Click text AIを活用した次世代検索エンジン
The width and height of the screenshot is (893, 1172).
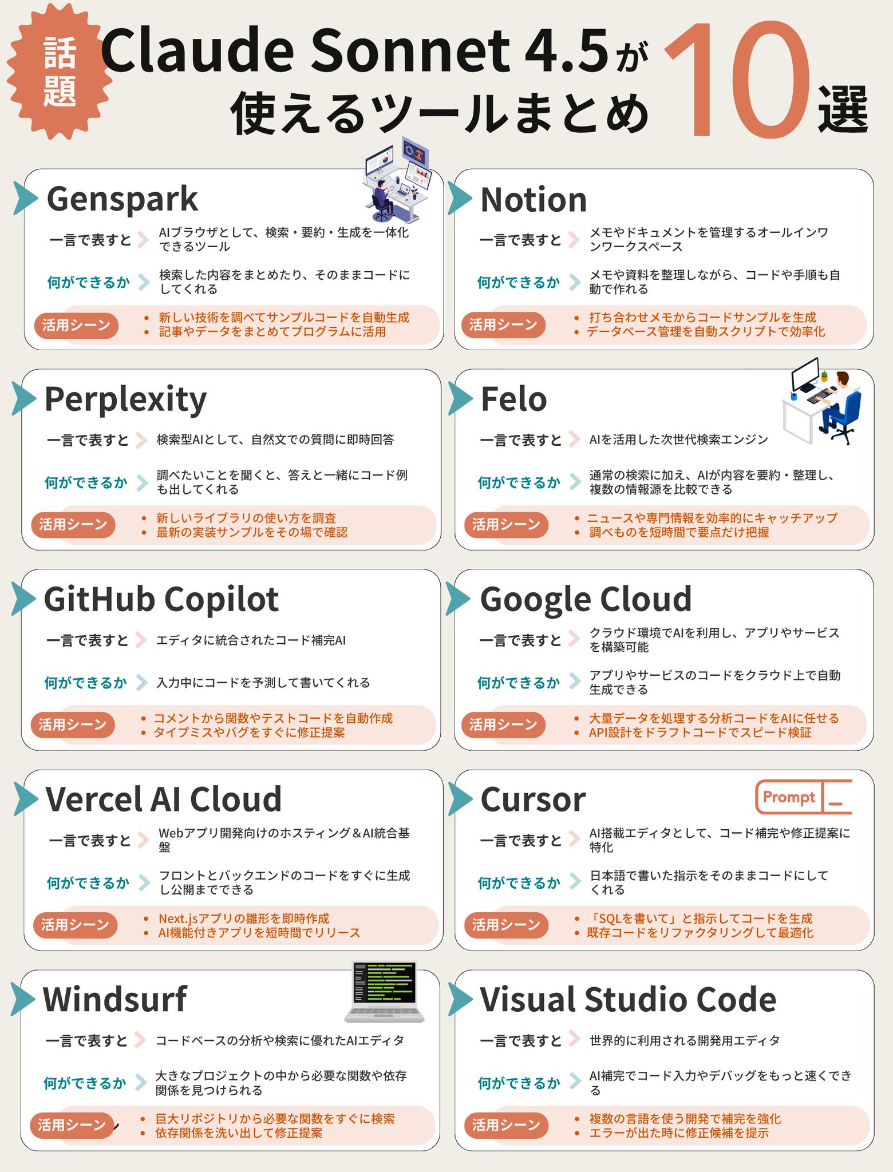click(678, 439)
